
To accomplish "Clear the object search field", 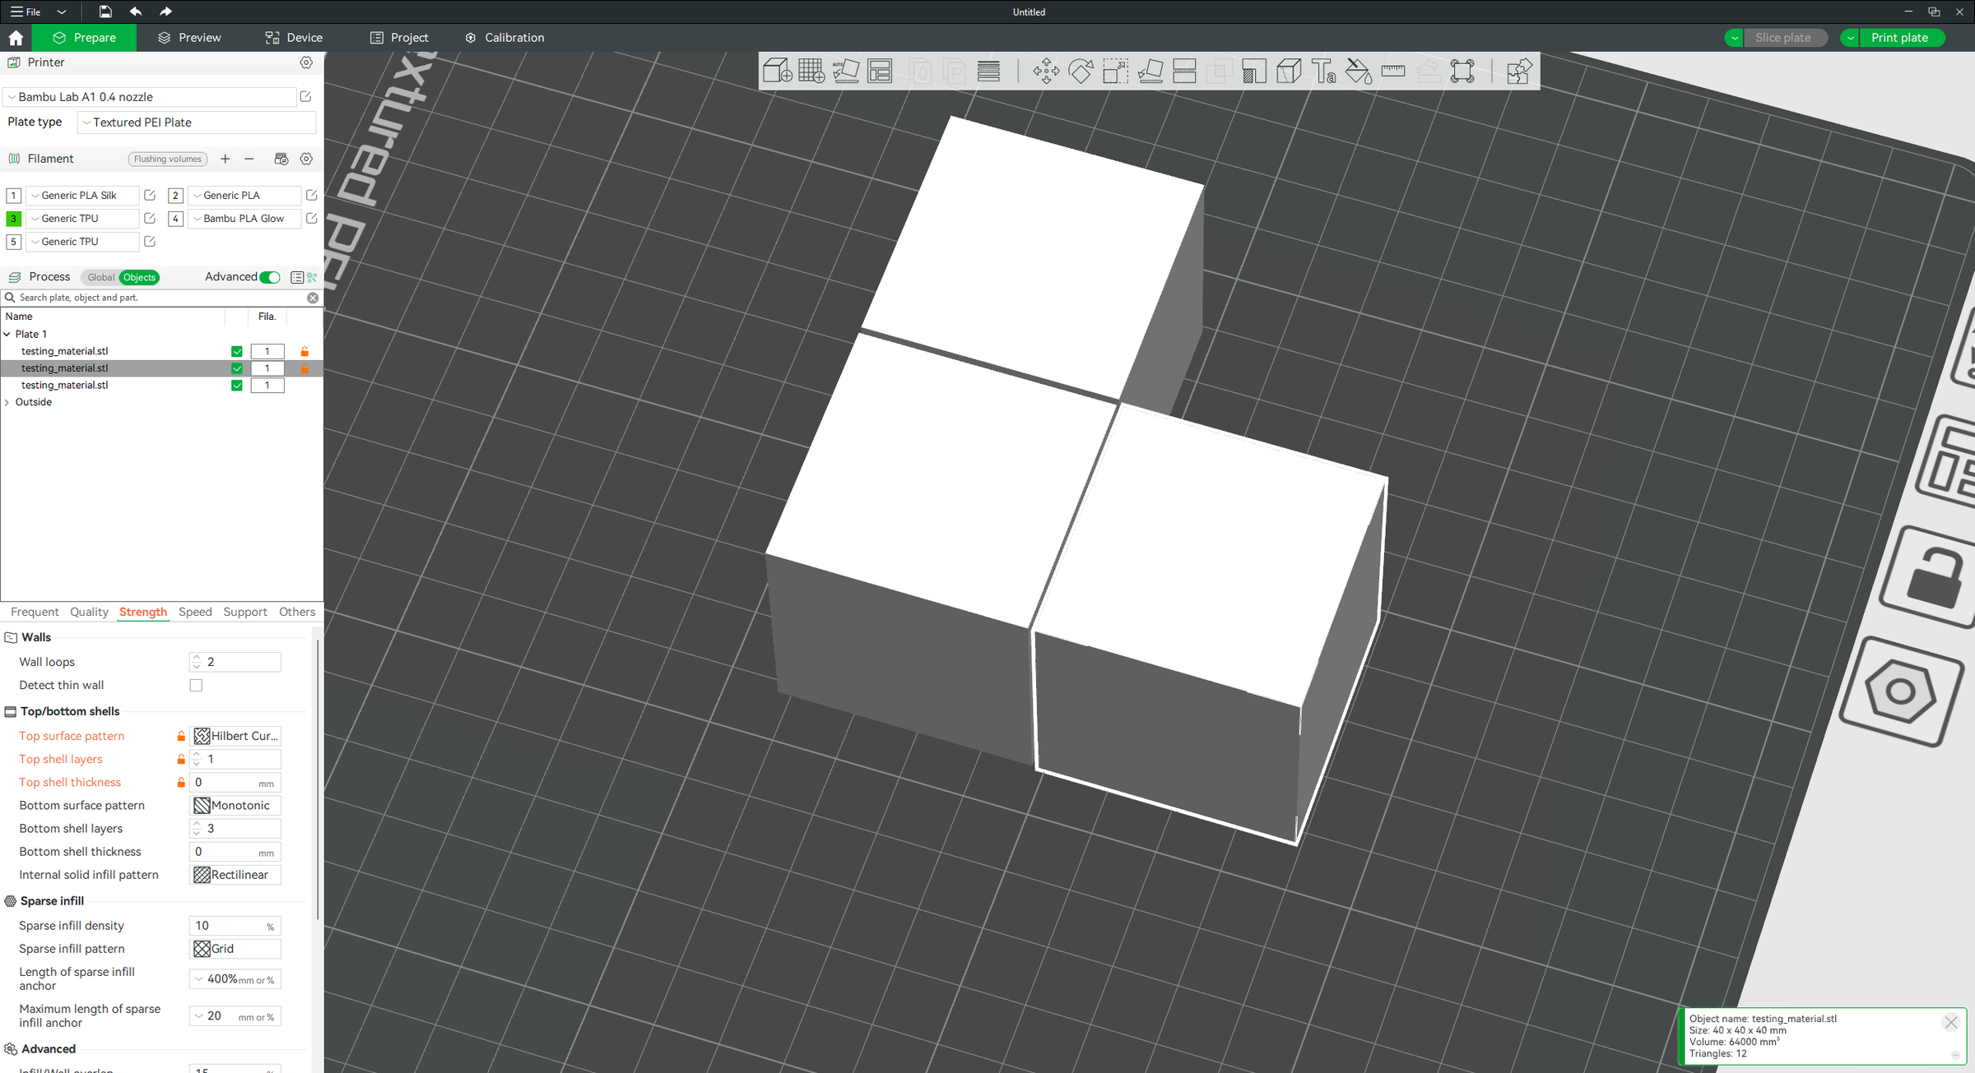I will coord(313,298).
